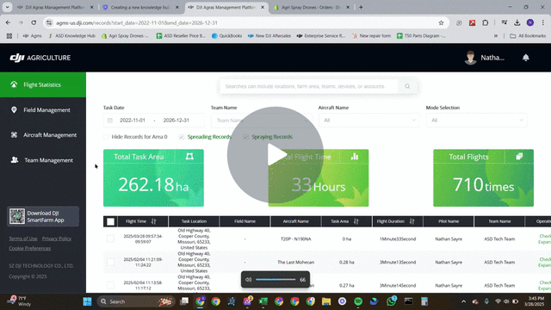
Task: Click the Total Task Area map icon
Action: click(189, 157)
